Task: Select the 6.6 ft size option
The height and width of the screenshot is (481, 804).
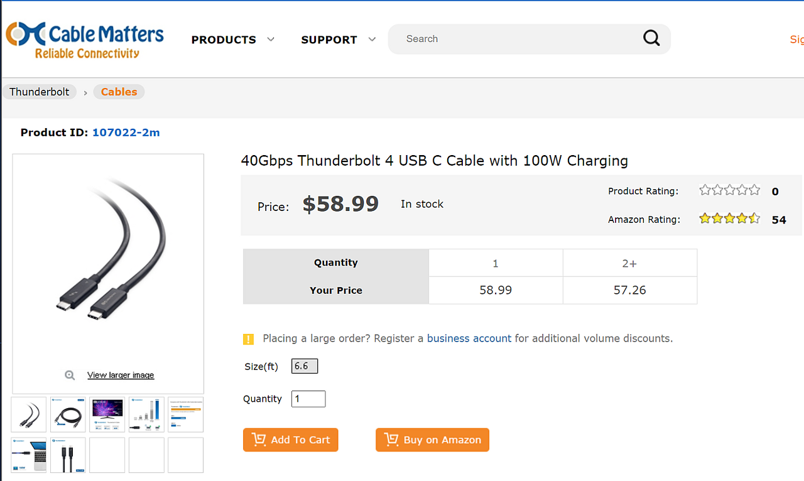Action: (x=305, y=366)
